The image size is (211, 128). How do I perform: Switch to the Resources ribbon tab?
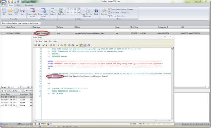click(x=29, y=5)
